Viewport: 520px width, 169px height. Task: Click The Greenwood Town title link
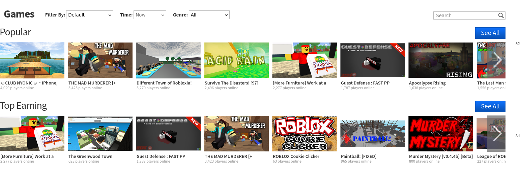point(90,156)
